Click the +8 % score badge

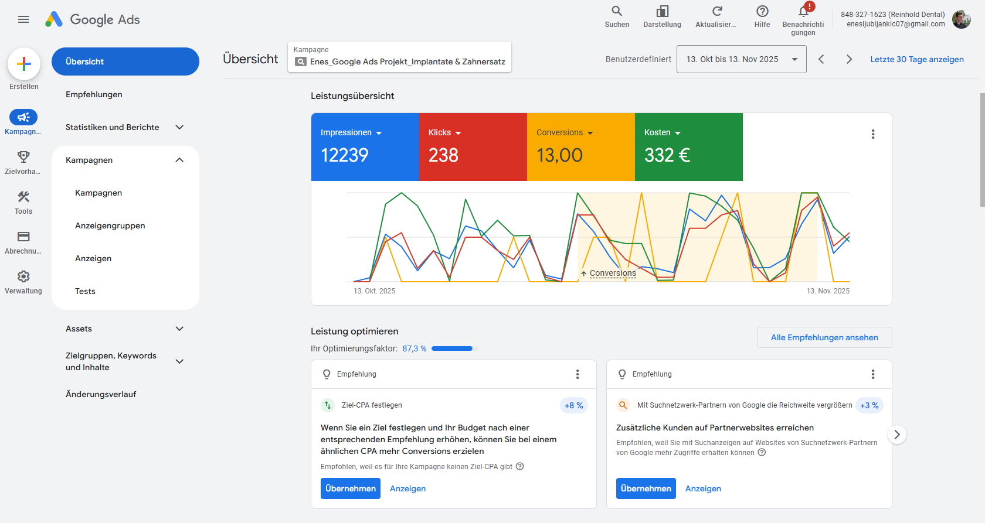[574, 405]
